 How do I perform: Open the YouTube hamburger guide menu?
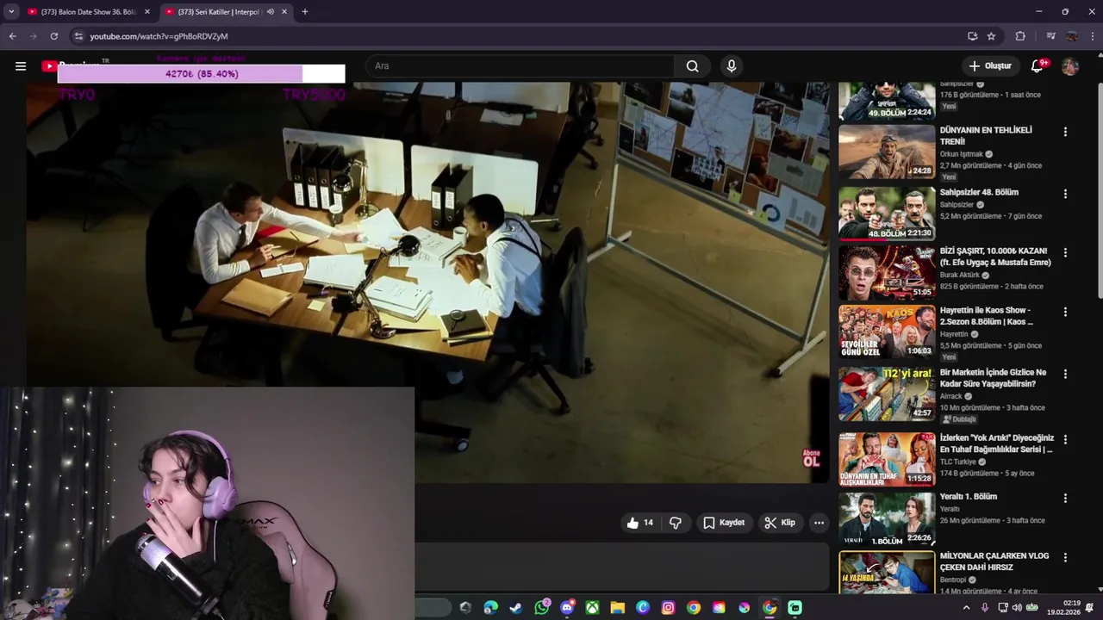click(21, 66)
